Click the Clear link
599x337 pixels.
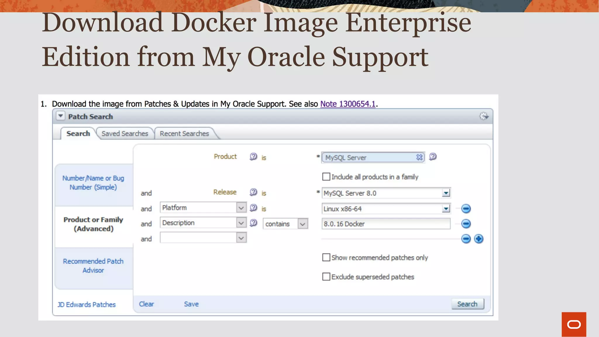(x=147, y=304)
